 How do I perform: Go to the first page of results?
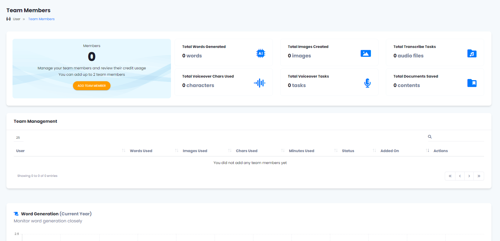[450, 176]
